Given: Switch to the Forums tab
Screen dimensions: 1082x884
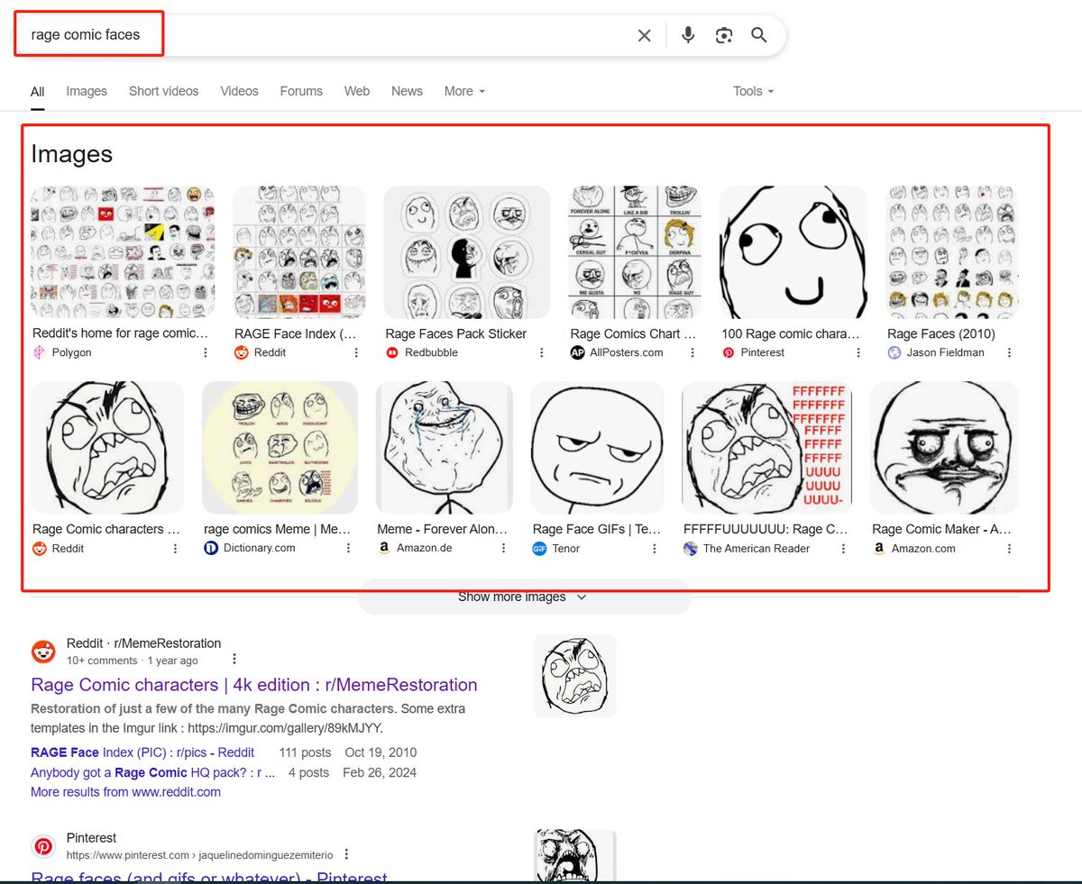Looking at the screenshot, I should pos(301,91).
